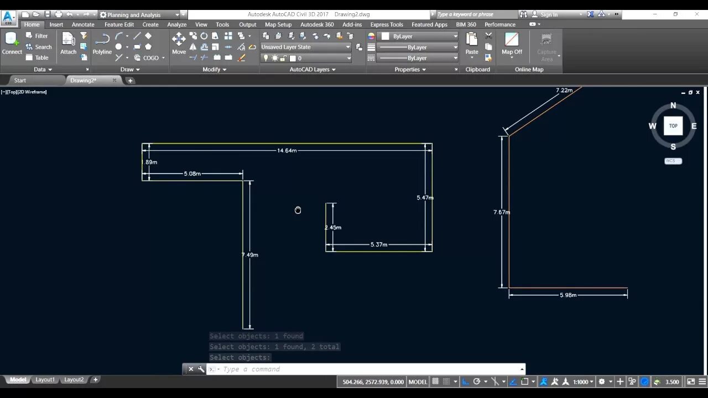Click the Filter data button
The image size is (708, 398).
tap(37, 36)
